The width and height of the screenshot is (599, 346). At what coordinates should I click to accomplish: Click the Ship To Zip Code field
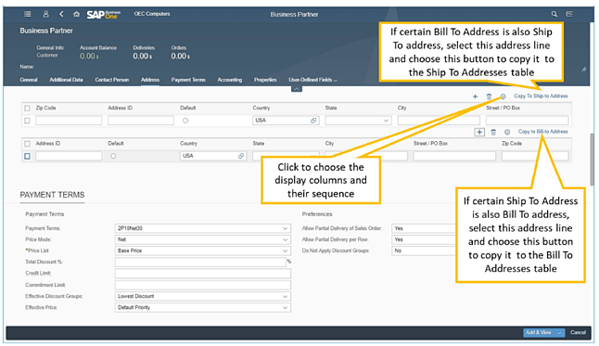pyautogui.click(x=535, y=156)
